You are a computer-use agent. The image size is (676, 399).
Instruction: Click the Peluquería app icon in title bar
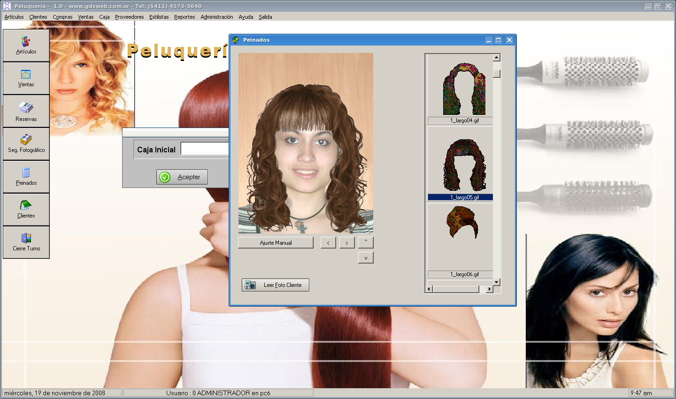tap(7, 6)
